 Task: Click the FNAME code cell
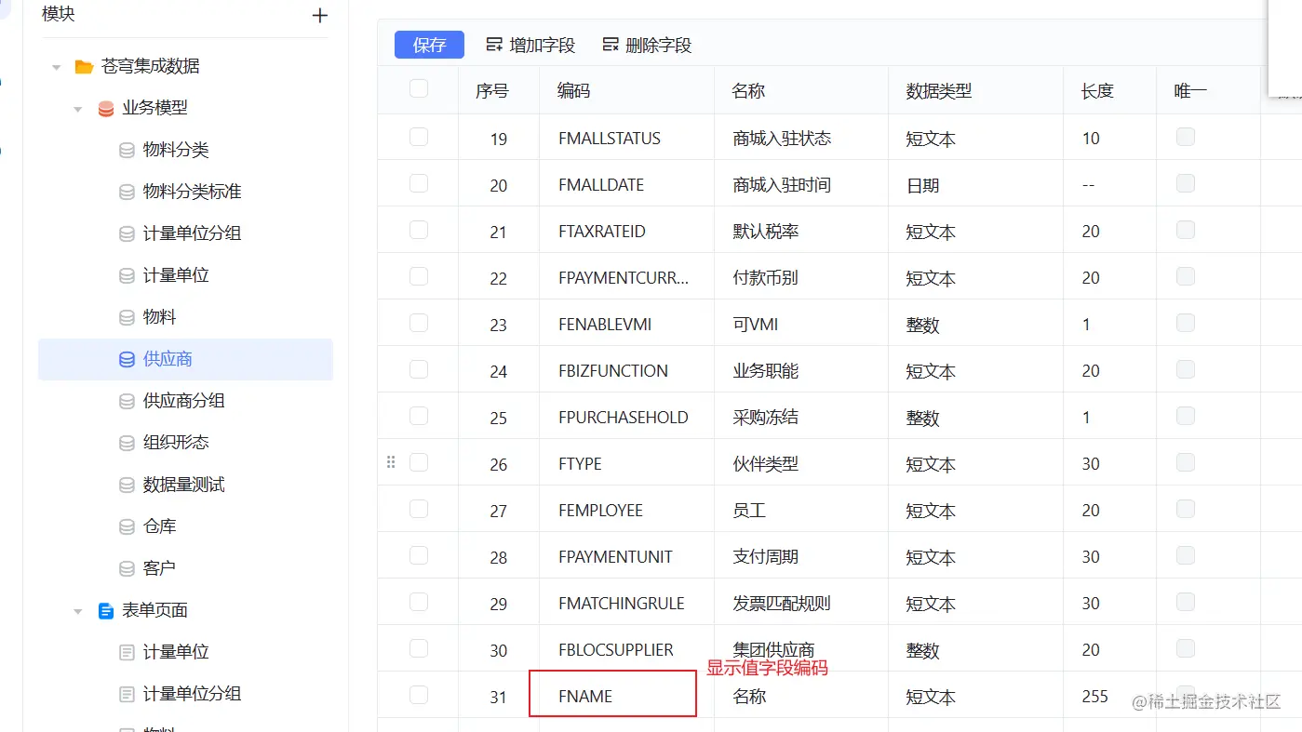(x=626, y=696)
